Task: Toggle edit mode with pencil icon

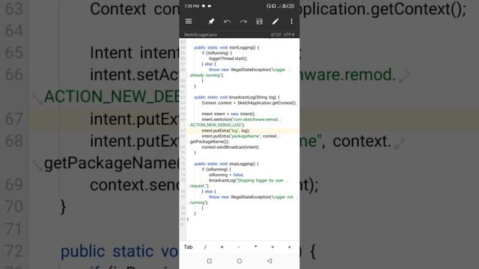Action: (x=275, y=22)
